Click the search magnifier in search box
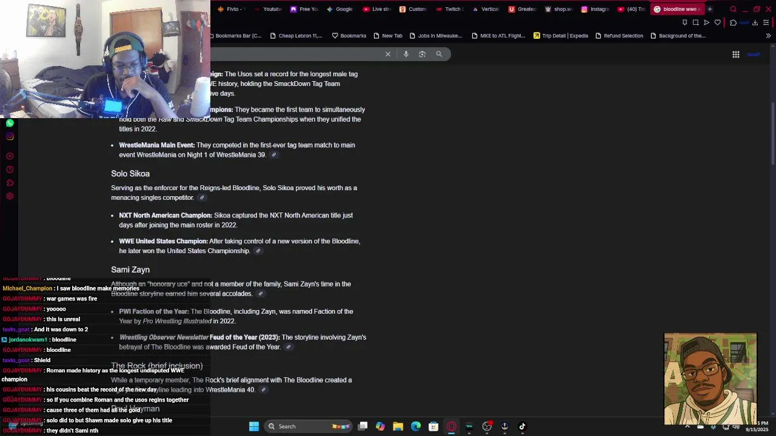 (439, 54)
